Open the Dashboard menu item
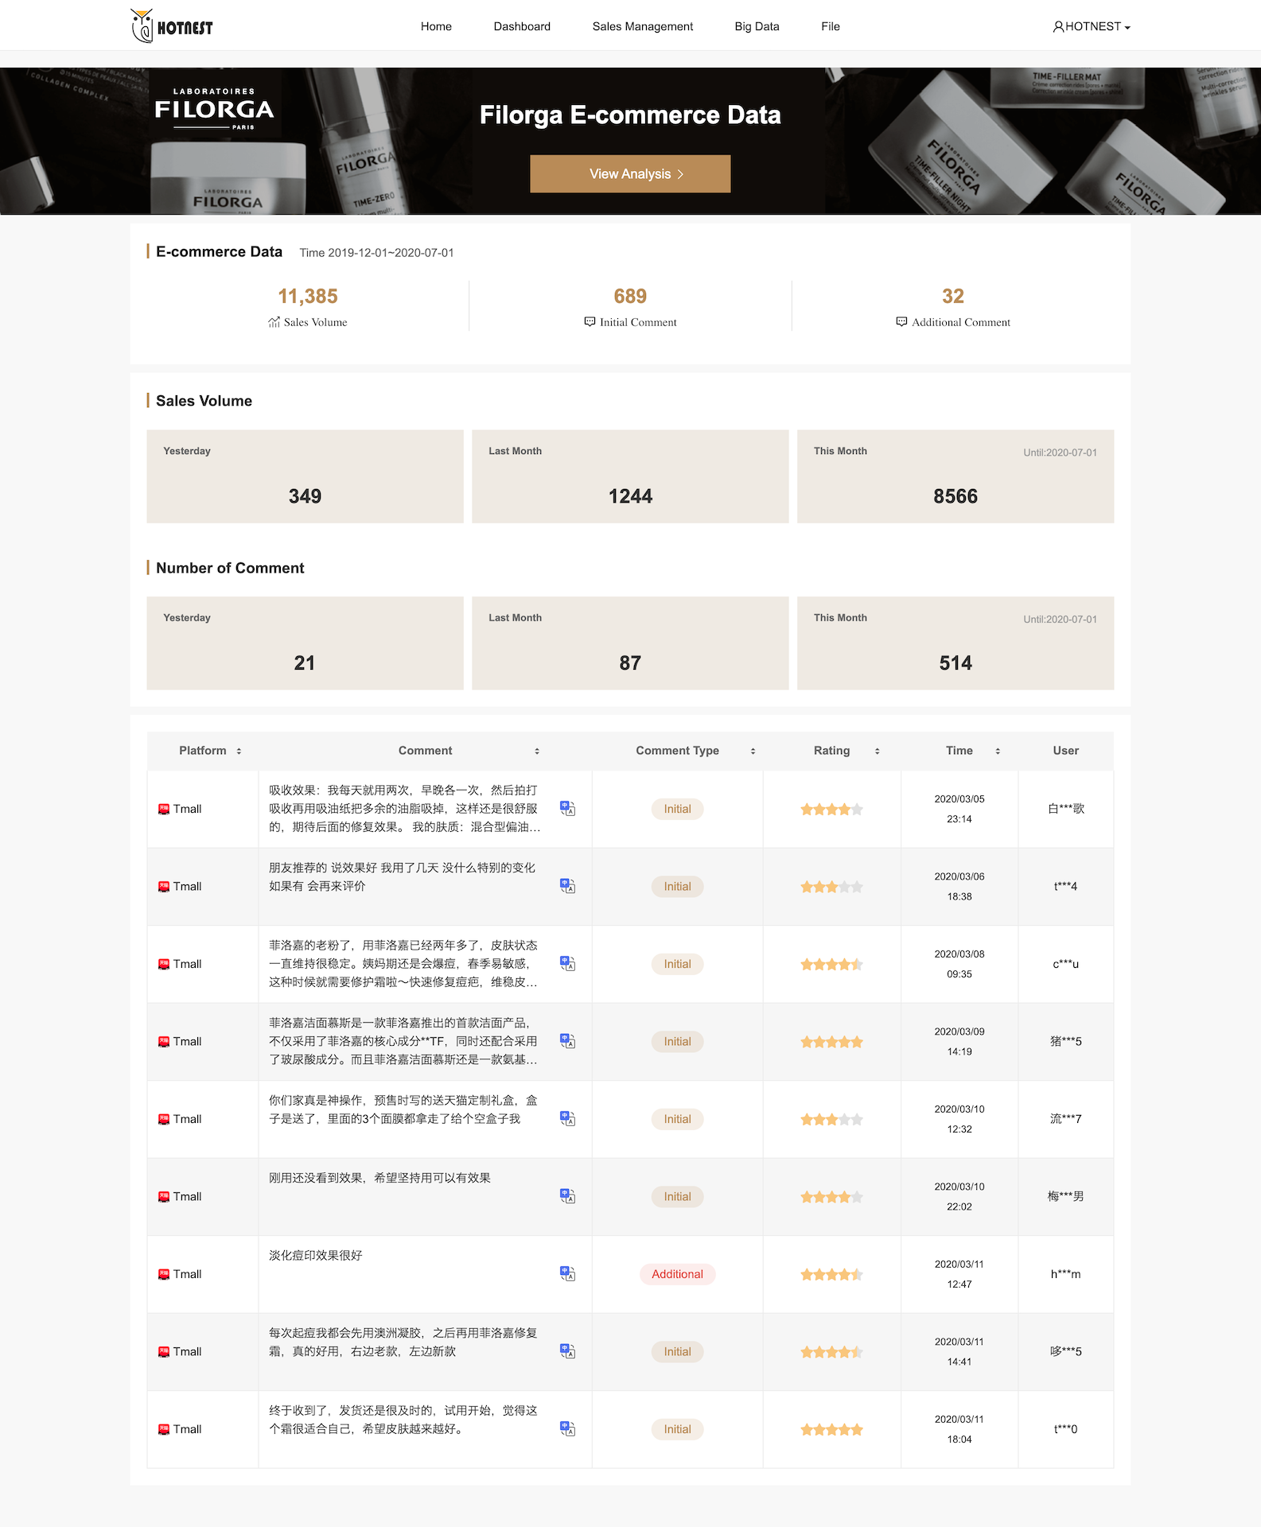Screen dimensions: 1261x1527 coord(522,26)
